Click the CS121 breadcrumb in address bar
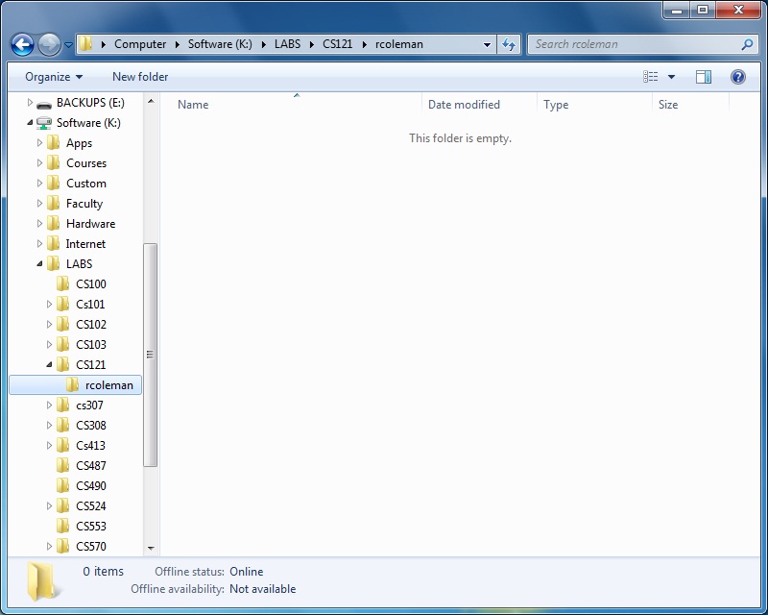The height and width of the screenshot is (615, 768). (337, 44)
